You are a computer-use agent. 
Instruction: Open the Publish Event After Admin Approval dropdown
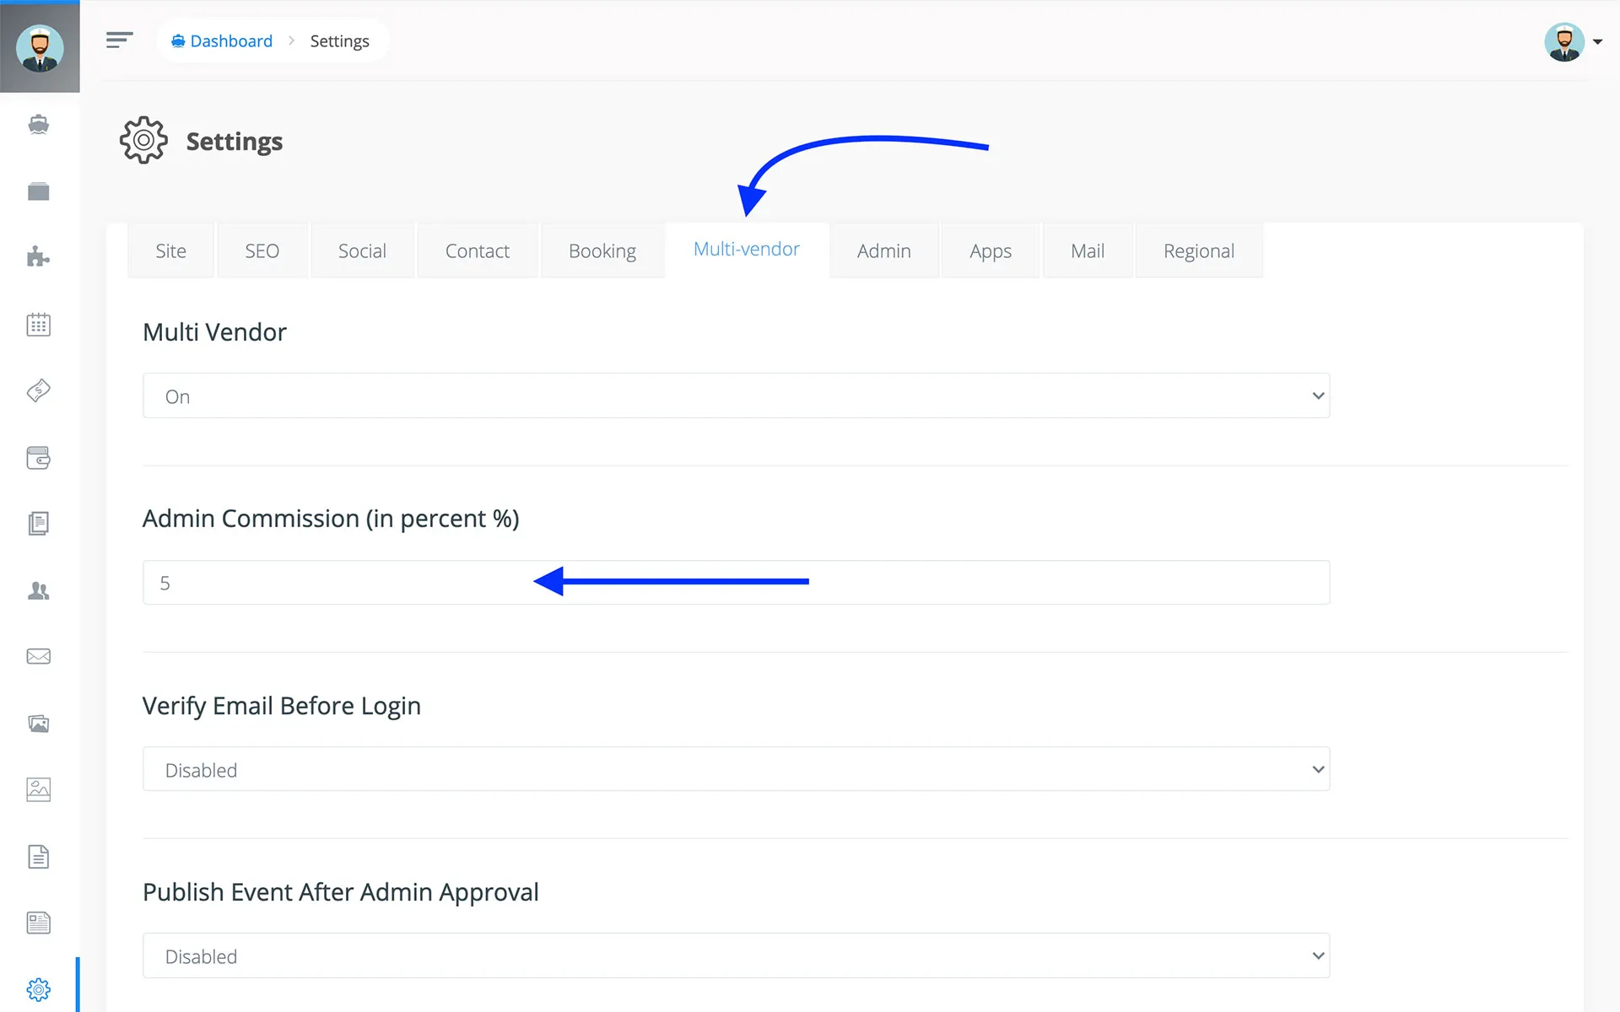[736, 955]
